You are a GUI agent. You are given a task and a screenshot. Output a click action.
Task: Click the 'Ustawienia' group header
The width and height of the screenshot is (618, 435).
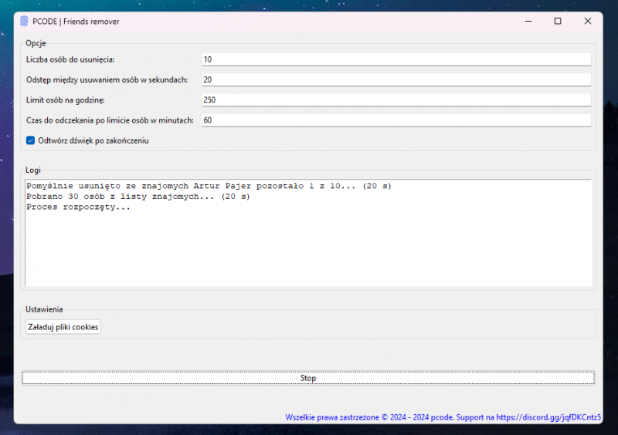point(44,309)
